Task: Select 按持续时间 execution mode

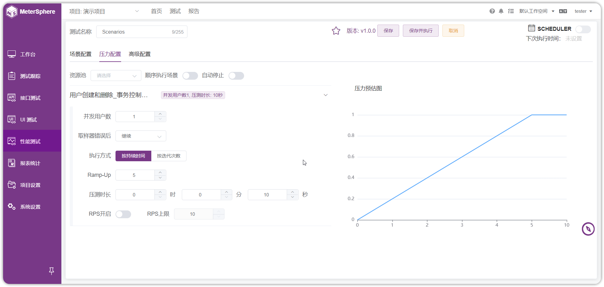Action: 133,156
